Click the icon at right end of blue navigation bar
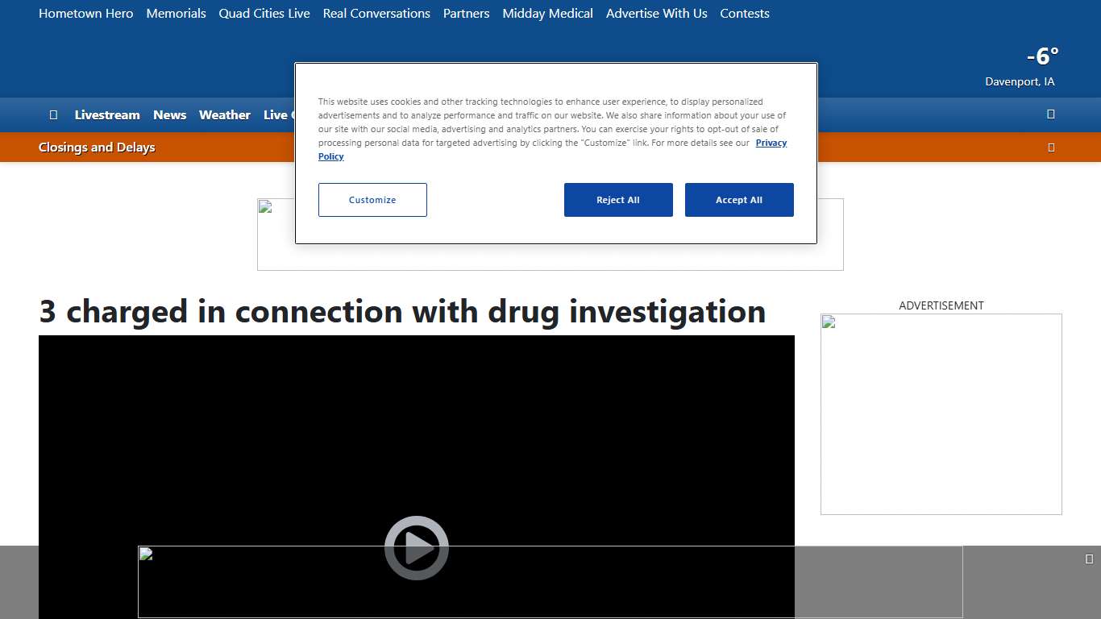The height and width of the screenshot is (619, 1101). click(x=1050, y=114)
